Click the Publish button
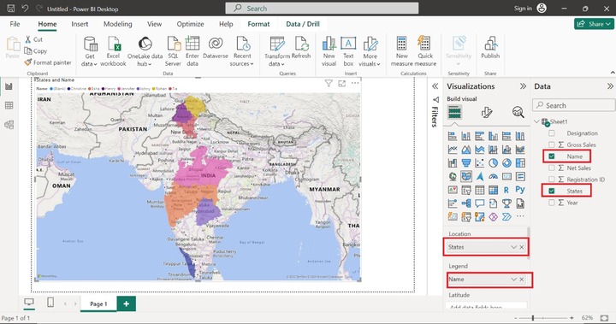Viewport: 616px width, 324px height. (x=490, y=48)
